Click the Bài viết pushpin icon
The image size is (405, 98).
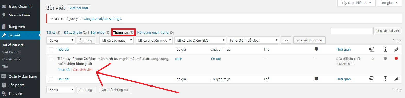4,35
